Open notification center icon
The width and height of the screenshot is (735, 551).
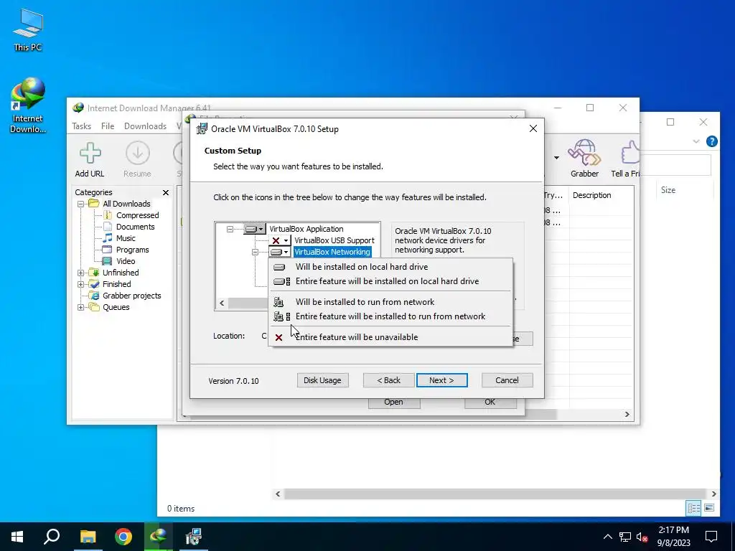711,537
